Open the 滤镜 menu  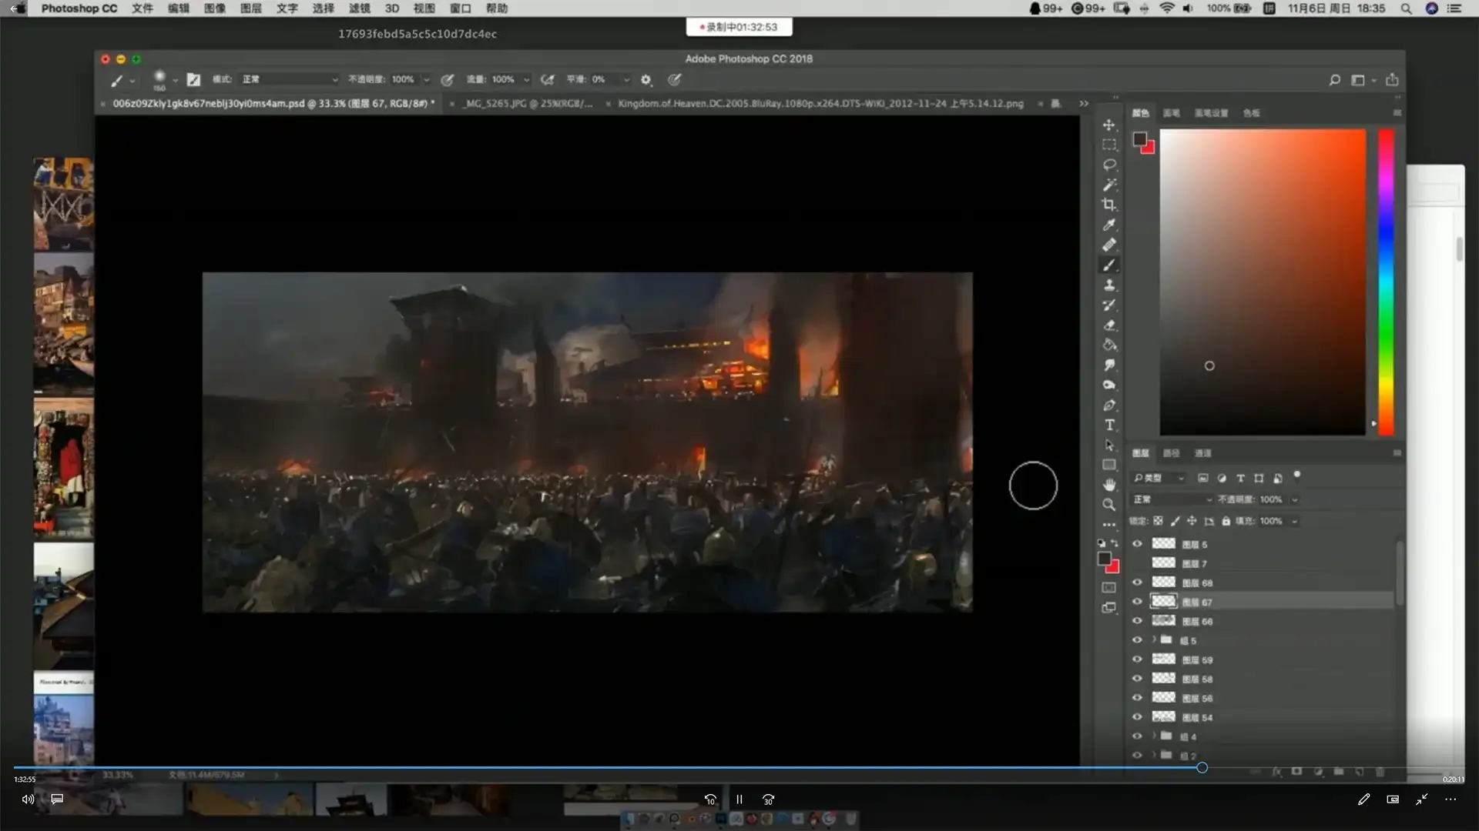359,8
